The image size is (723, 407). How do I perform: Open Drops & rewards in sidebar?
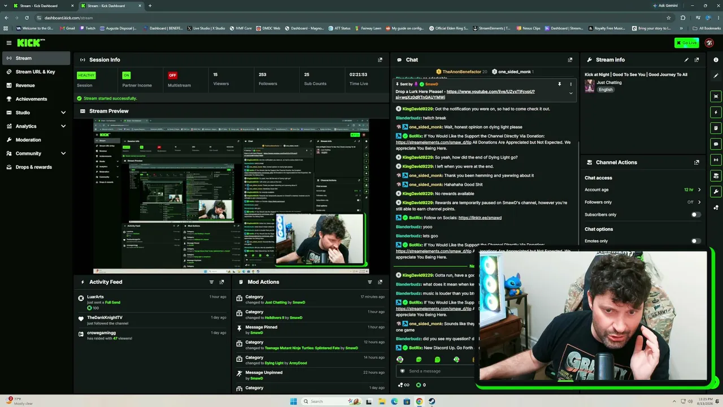tap(36, 167)
